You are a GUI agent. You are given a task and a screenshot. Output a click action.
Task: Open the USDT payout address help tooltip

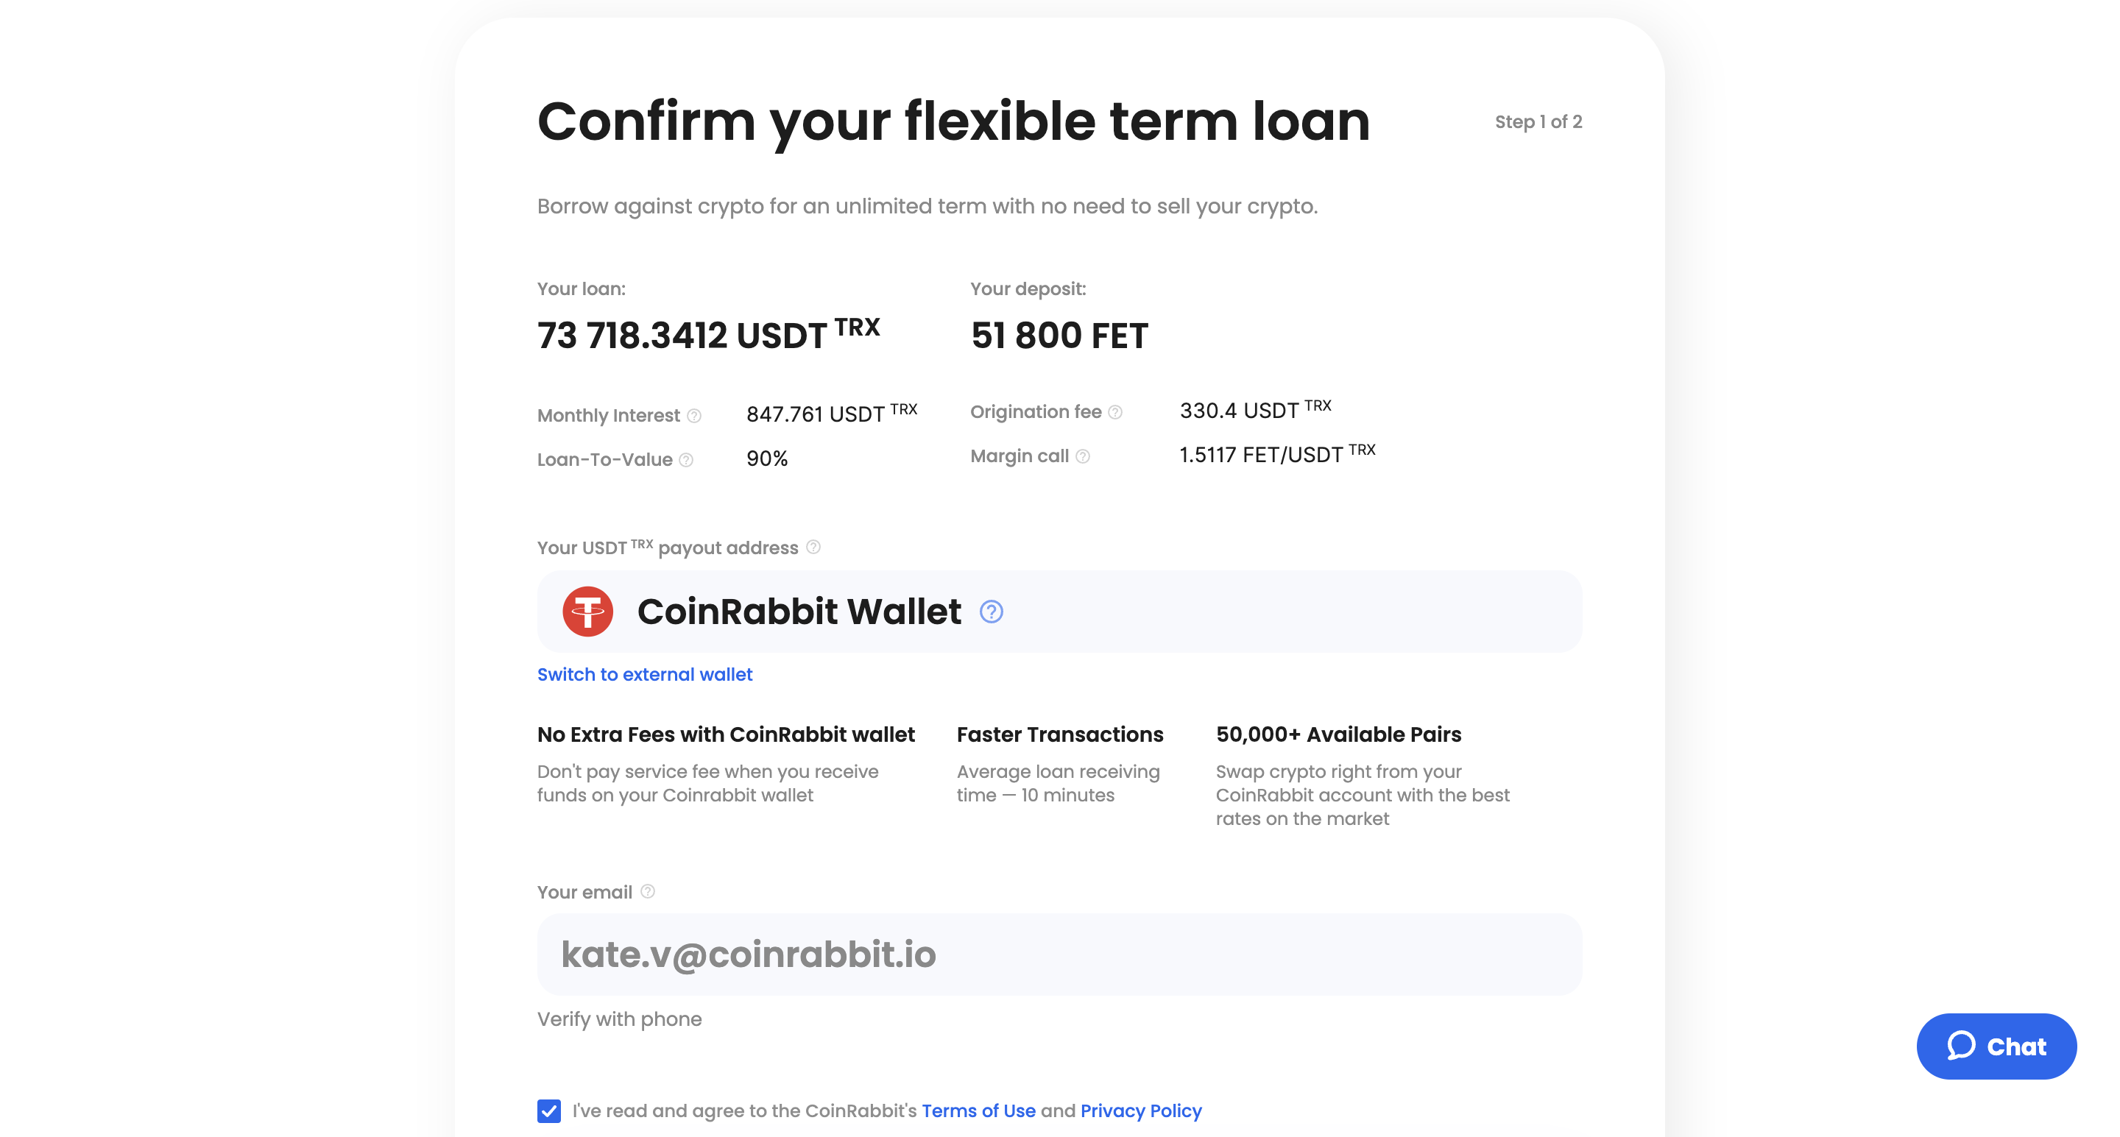click(x=813, y=547)
